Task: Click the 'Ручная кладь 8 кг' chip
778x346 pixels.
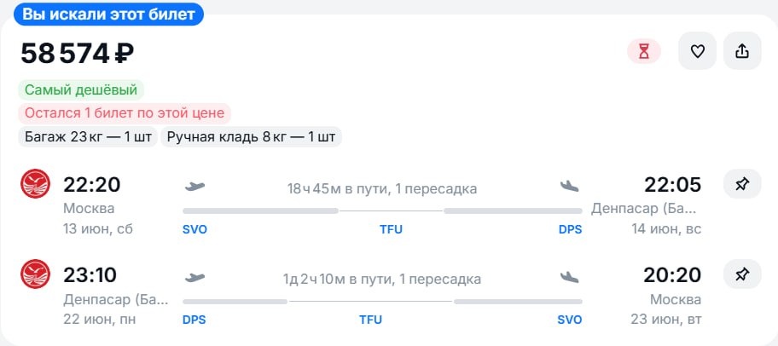Action: click(x=252, y=136)
